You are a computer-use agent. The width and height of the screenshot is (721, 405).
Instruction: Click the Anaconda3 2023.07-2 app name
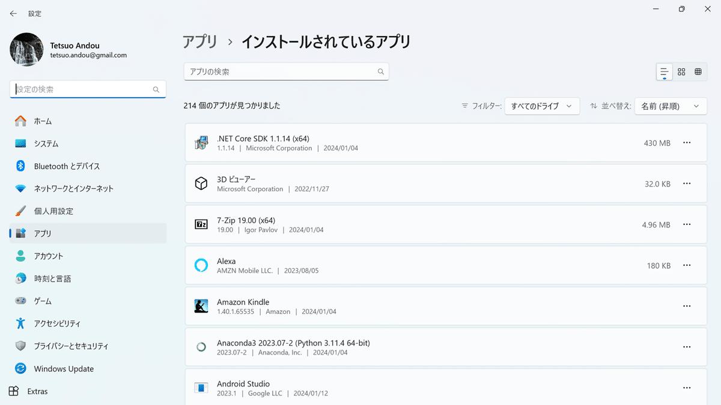click(x=293, y=343)
